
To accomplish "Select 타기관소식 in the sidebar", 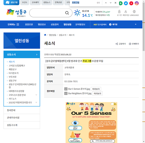I will point(13,73).
